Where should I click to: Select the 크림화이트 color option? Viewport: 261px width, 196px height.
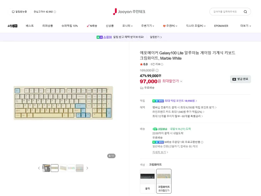[164, 181]
